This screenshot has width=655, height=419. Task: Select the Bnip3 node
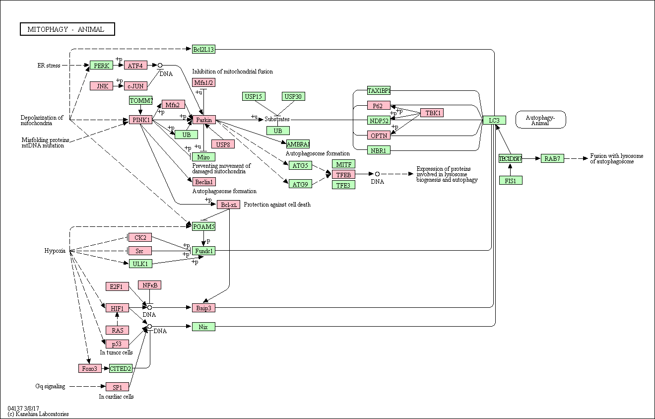pyautogui.click(x=203, y=307)
